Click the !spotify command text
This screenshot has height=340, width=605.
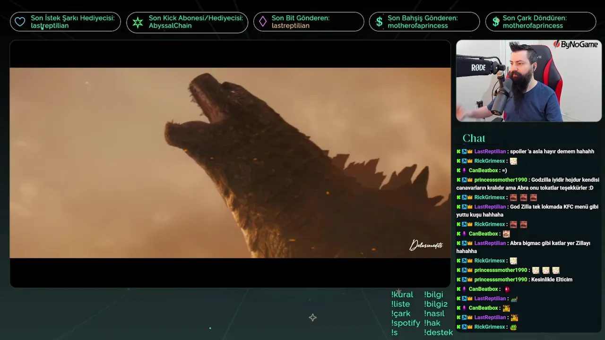point(406,323)
